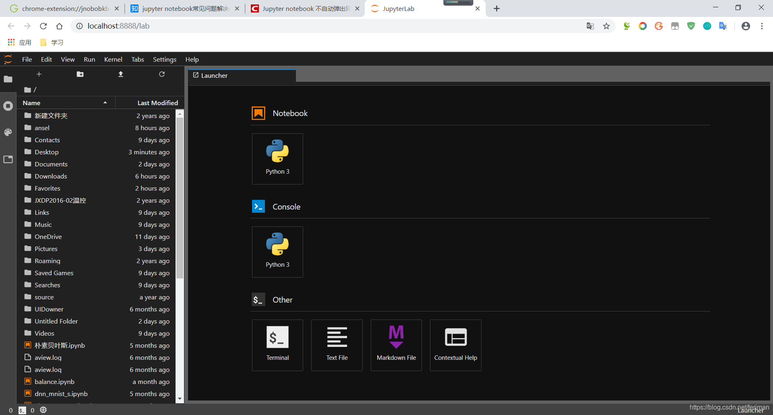Select the source folder
This screenshot has width=773, height=415.
click(x=97, y=297)
